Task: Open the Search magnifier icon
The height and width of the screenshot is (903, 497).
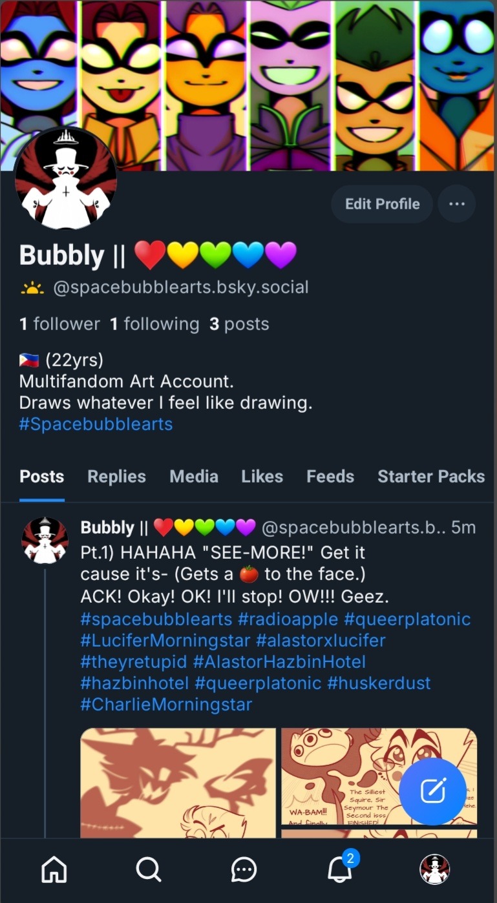Action: point(149,869)
